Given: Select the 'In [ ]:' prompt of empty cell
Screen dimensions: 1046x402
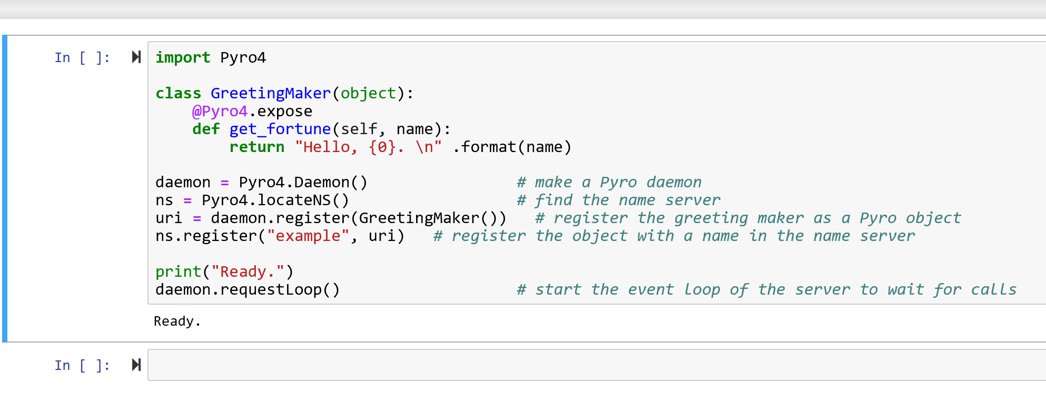Looking at the screenshot, I should coord(82,365).
